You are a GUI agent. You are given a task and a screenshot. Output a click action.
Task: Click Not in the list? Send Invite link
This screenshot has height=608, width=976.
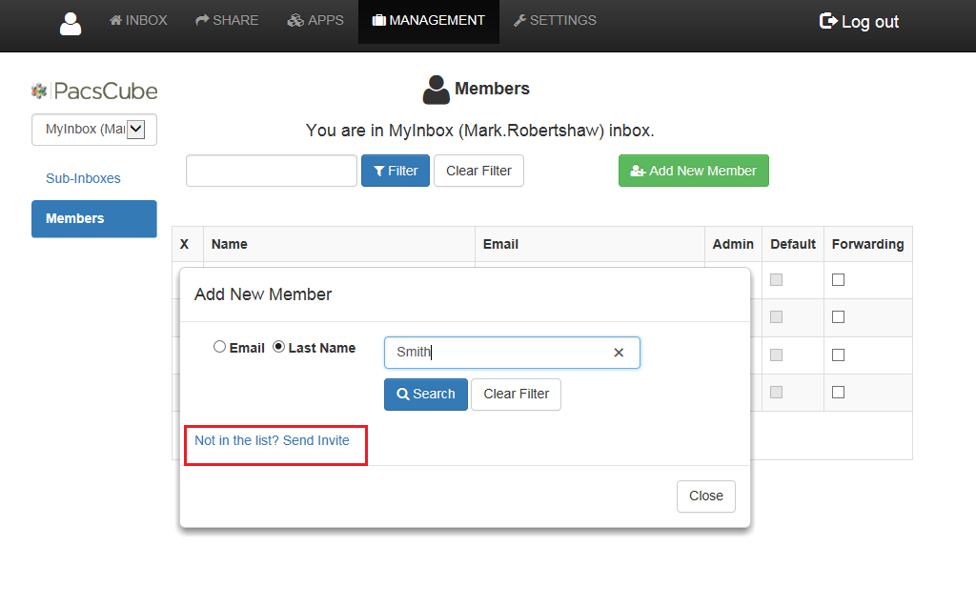click(272, 440)
